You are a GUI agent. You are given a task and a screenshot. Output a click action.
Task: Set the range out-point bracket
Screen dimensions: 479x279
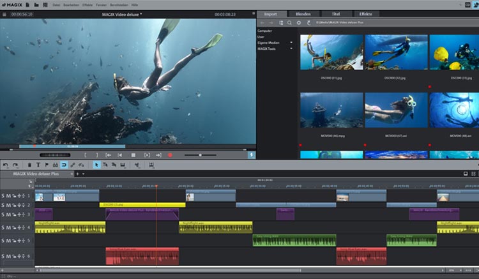coord(97,155)
